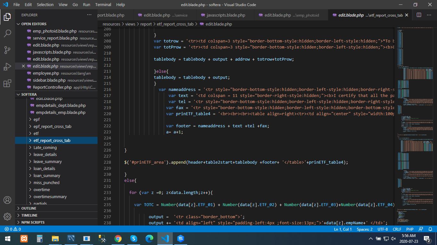Viewport: 437px width, 245px height.
Task: Expand the Outline section
Action: click(x=29, y=208)
